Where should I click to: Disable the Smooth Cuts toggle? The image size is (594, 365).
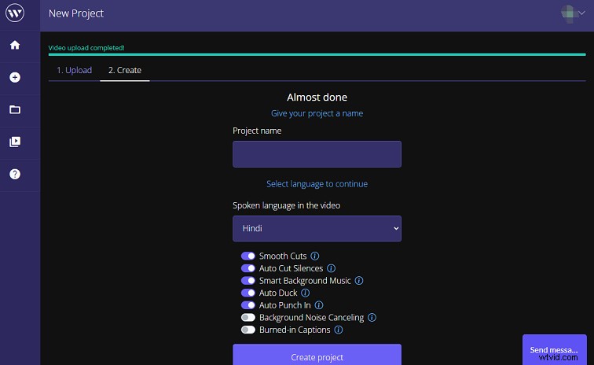(x=248, y=256)
